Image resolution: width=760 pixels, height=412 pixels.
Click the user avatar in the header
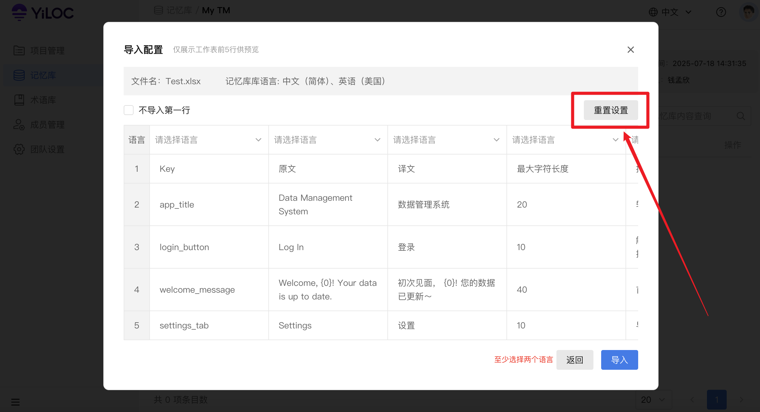tap(749, 12)
